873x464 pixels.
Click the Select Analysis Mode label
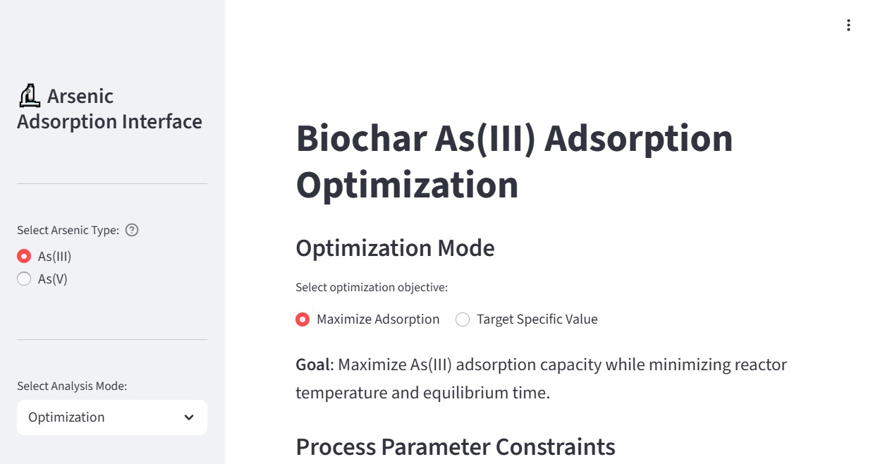pos(72,386)
